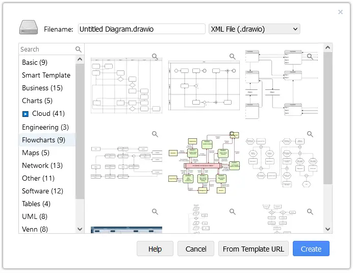Click magnifier on the colored green template
The image size is (353, 273).
coord(232,134)
